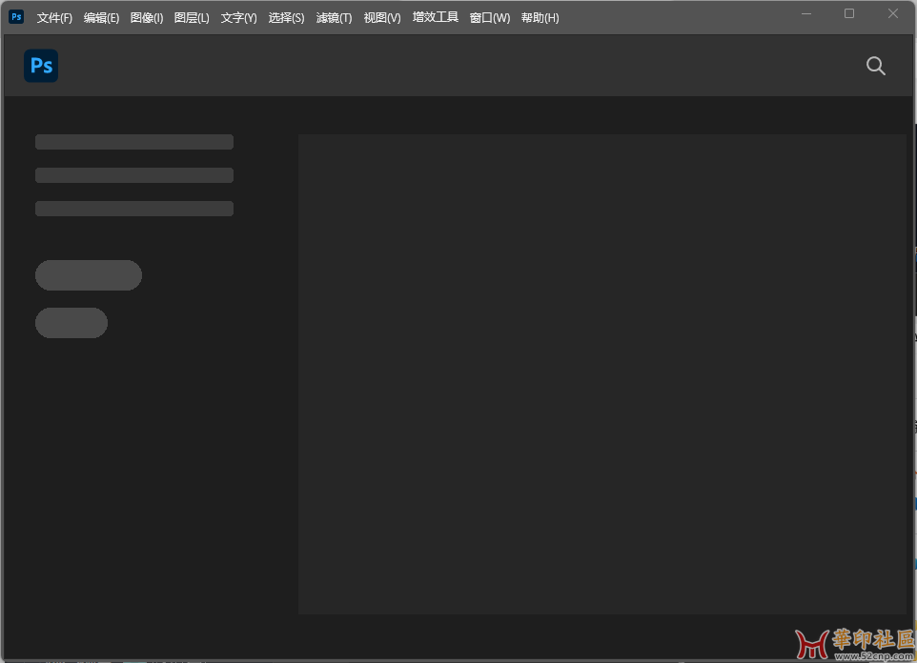Screen dimensions: 917x663
Task: Open the 窗口(W) menu
Action: 490,17
